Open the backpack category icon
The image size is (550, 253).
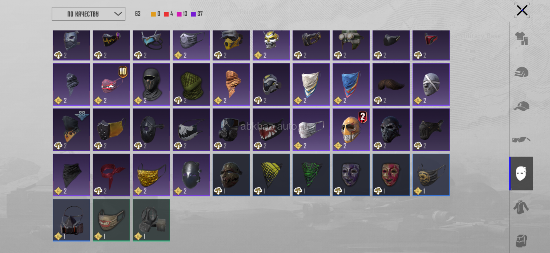[x=521, y=241]
